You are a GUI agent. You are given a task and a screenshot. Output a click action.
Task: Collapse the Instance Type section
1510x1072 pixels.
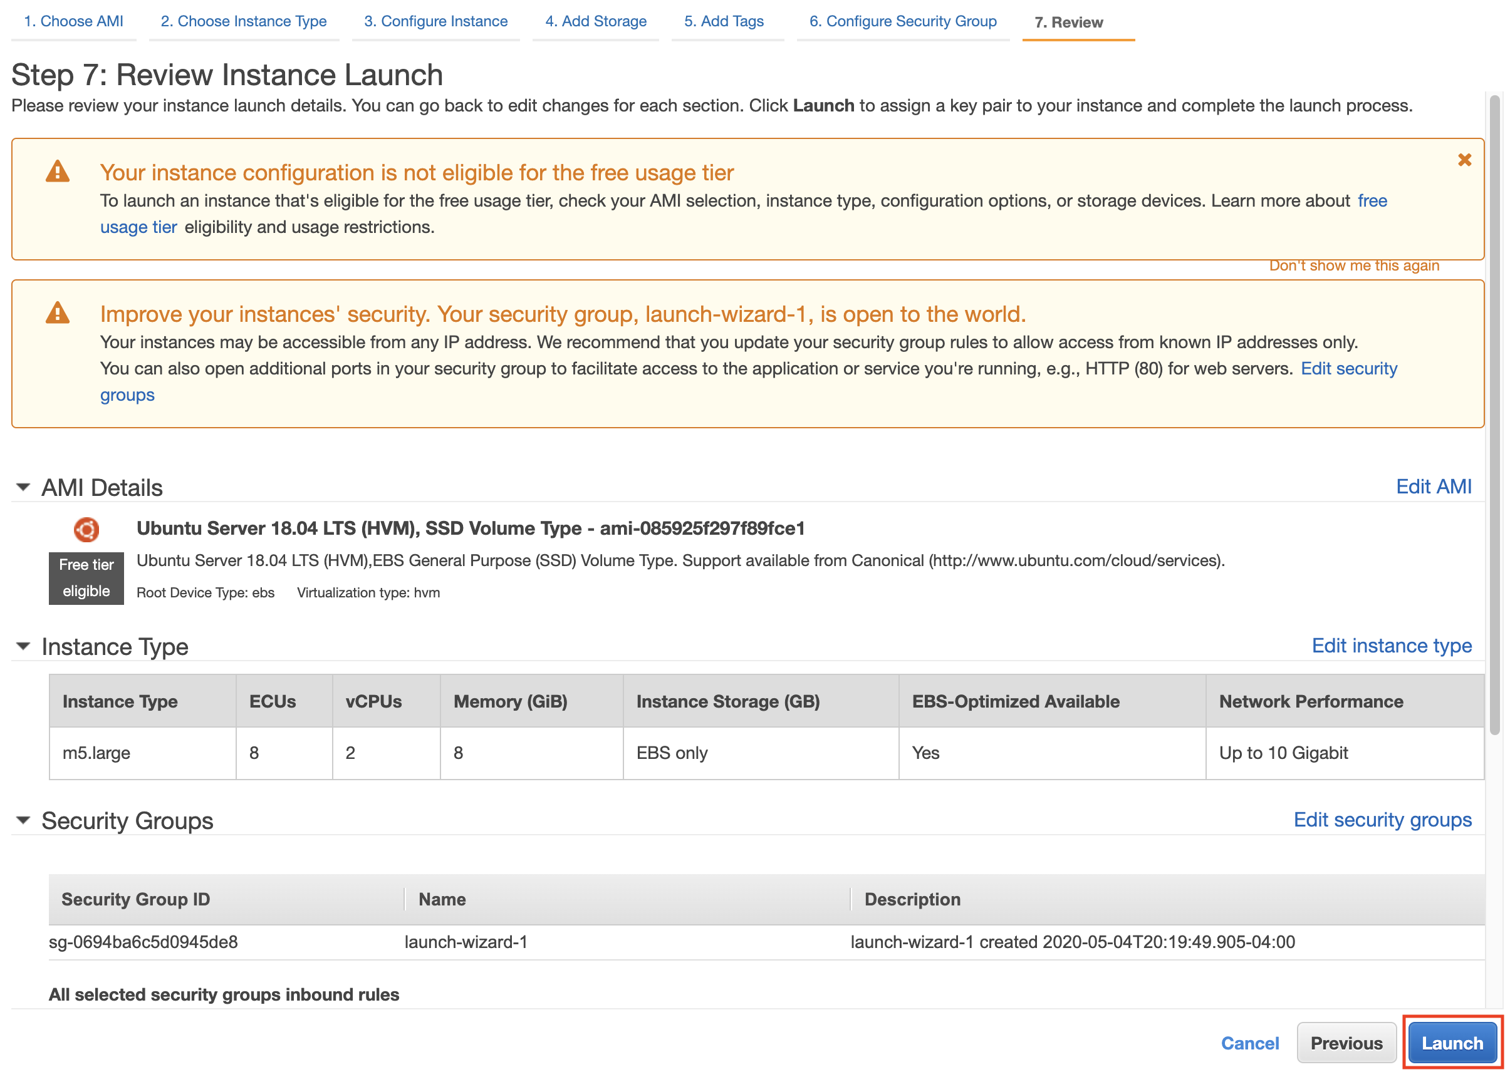point(23,646)
